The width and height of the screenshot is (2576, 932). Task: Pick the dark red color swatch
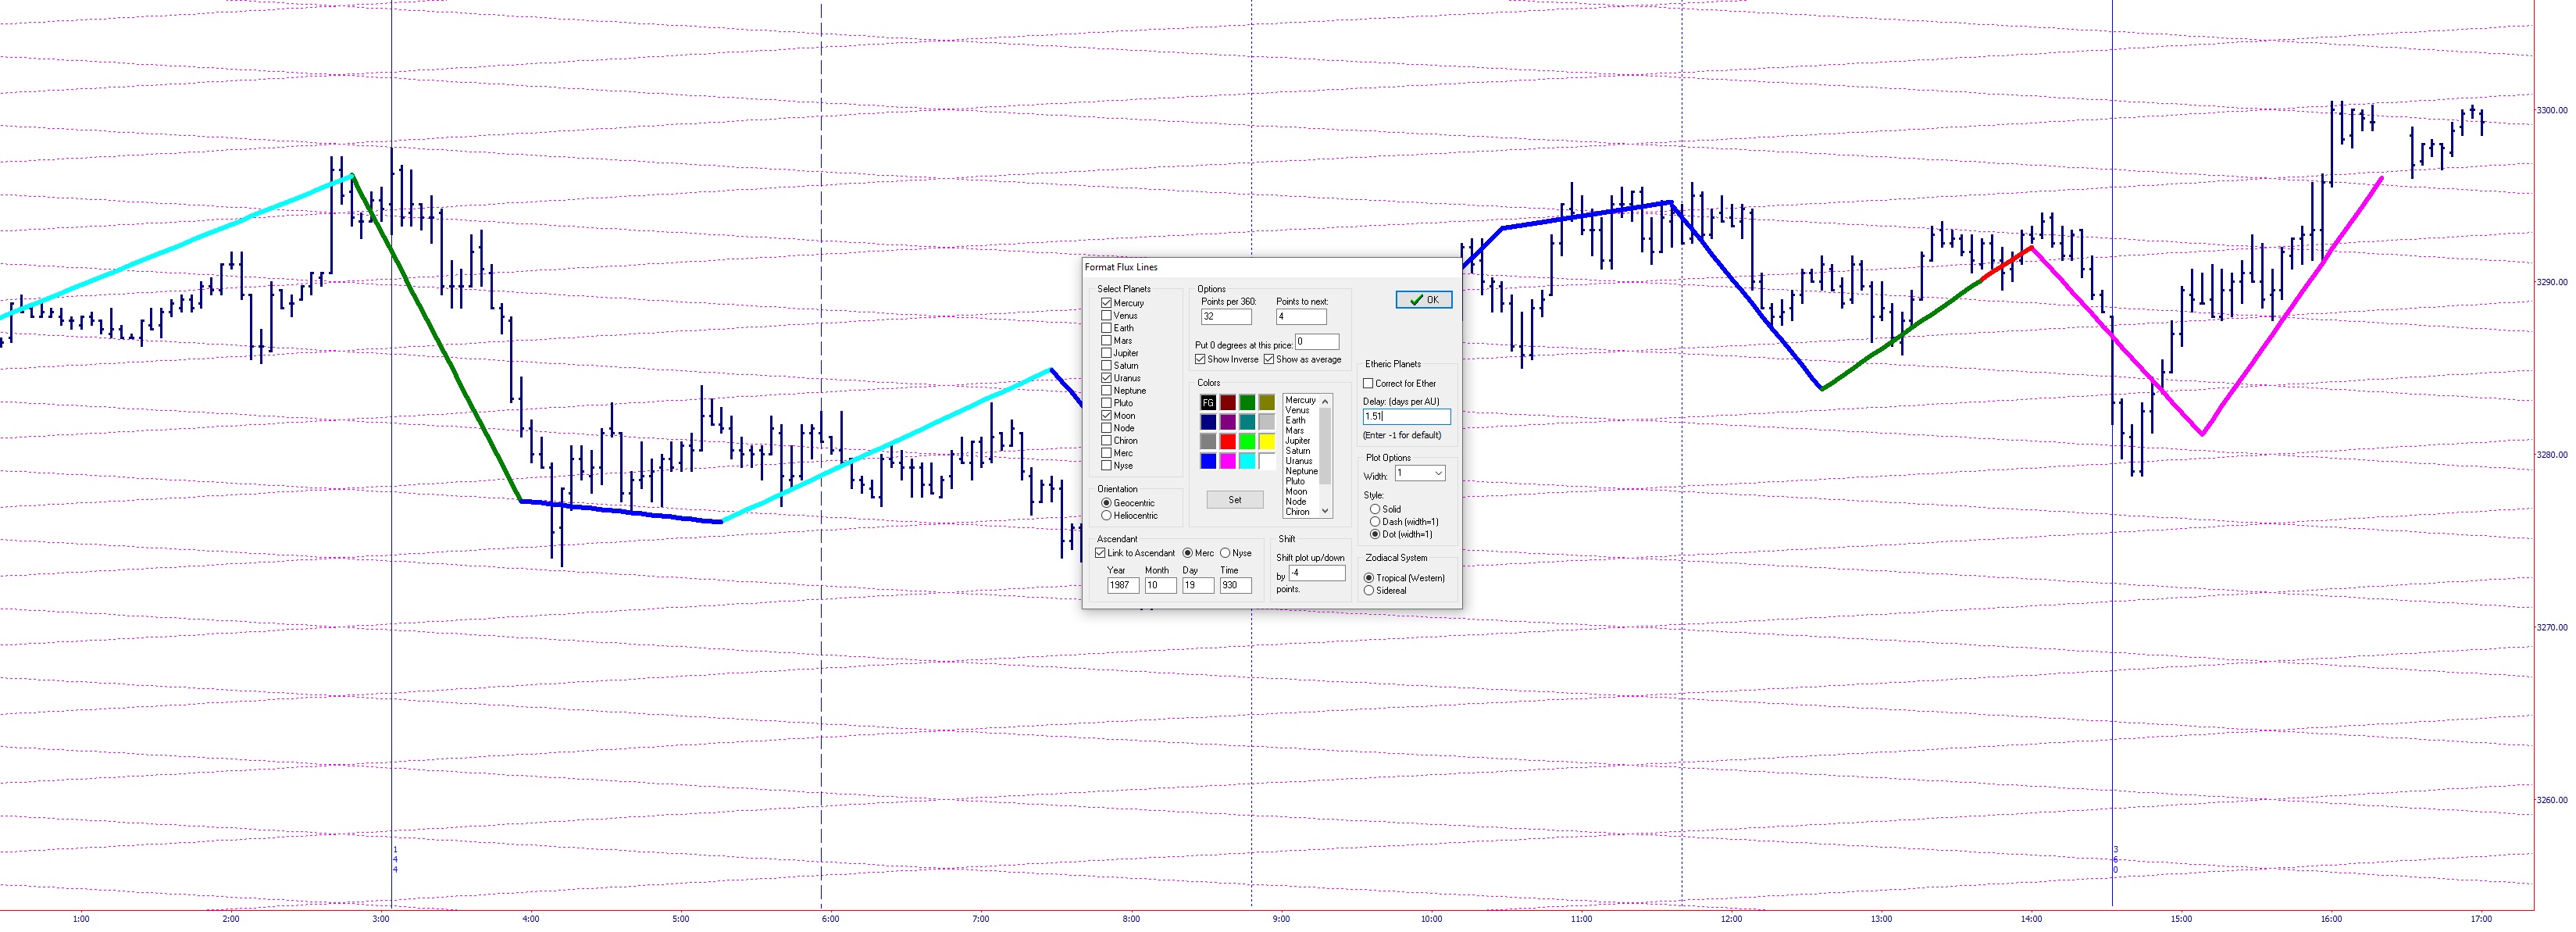tap(1227, 402)
